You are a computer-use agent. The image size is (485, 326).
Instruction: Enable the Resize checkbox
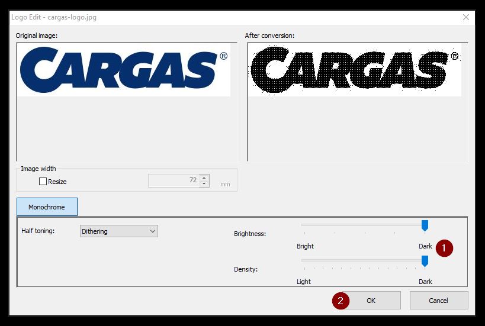tap(43, 182)
